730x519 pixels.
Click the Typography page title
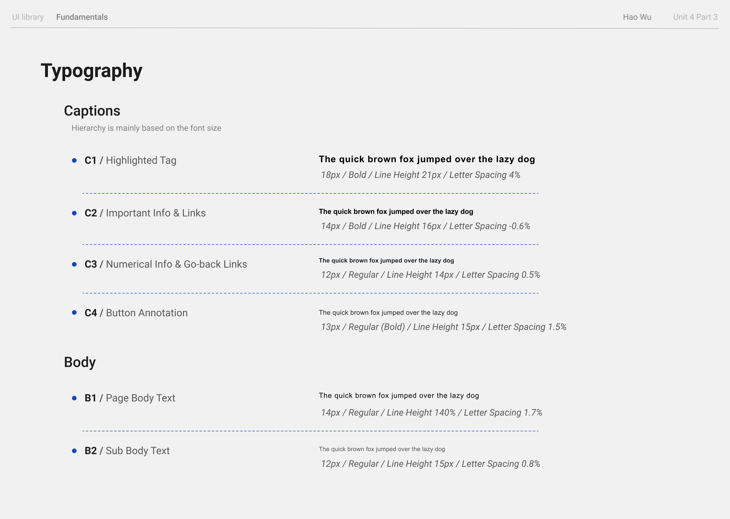92,71
